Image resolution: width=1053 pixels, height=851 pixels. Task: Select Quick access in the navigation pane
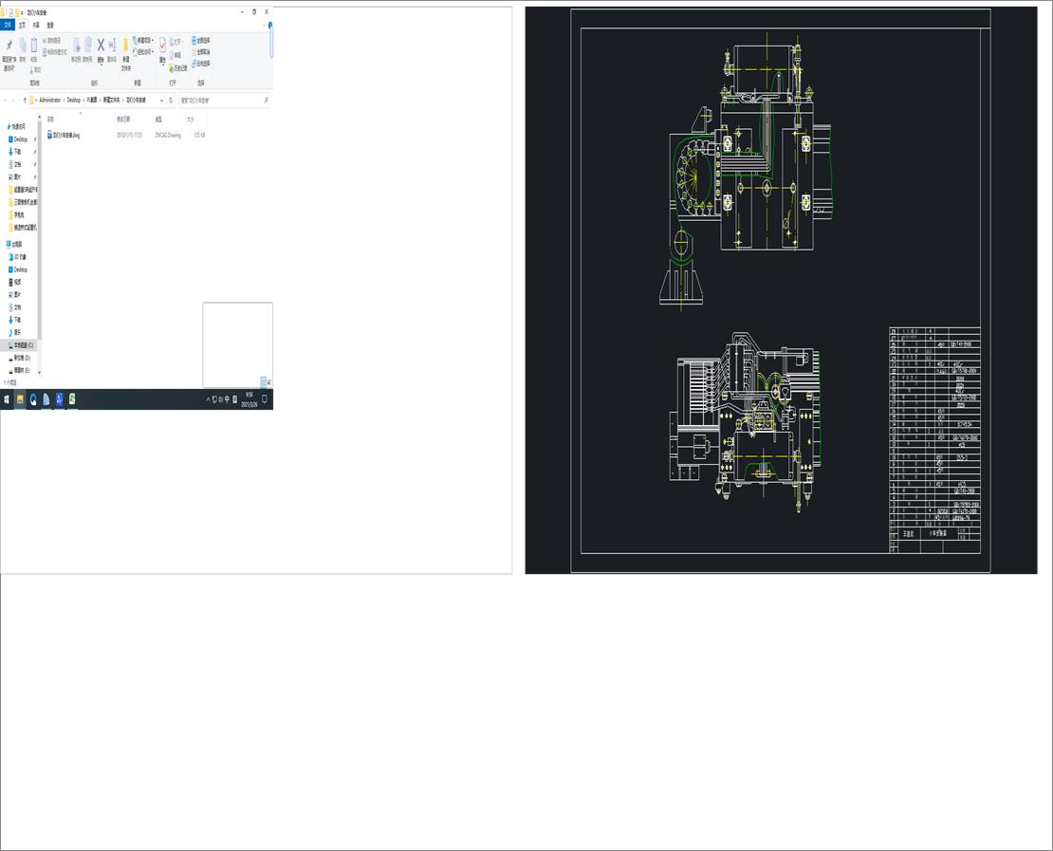[17, 126]
